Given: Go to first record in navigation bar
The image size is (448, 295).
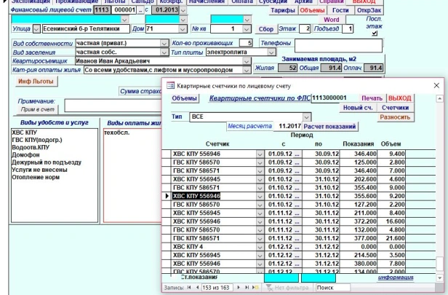Looking at the screenshot, I should tap(188, 288).
